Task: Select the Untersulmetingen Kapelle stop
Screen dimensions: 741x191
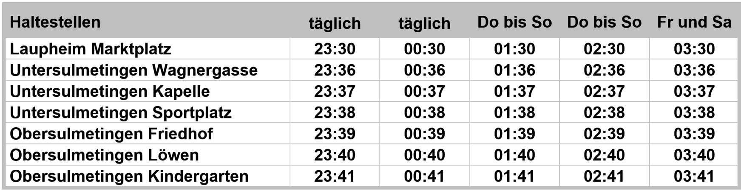Action: [110, 91]
